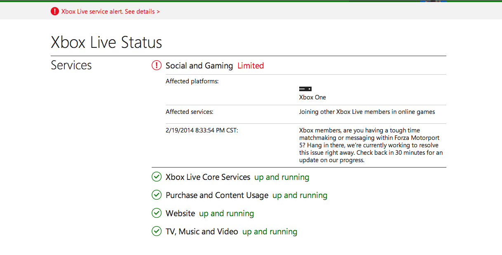502x255 pixels.
Task: Click the green checkmark next to Website
Action: (x=157, y=213)
